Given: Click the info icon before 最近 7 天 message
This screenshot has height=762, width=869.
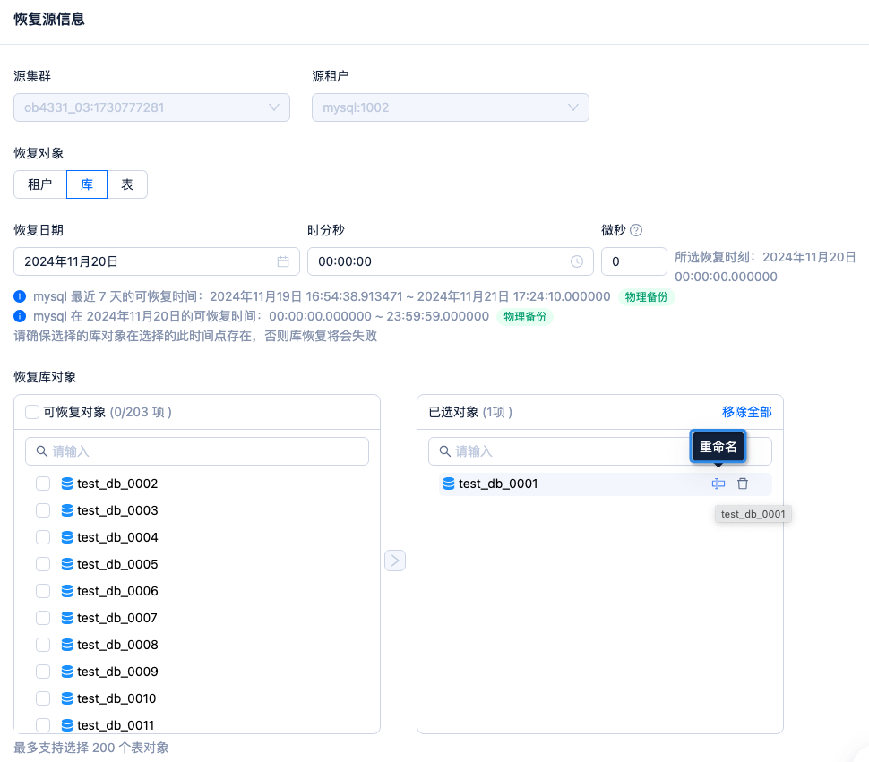Looking at the screenshot, I should (x=20, y=296).
